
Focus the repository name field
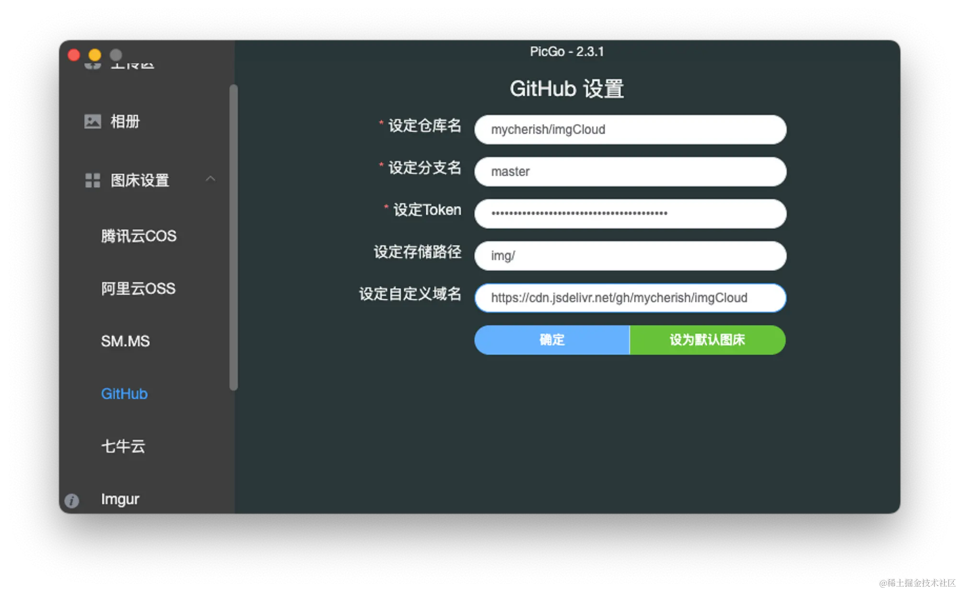pos(630,130)
